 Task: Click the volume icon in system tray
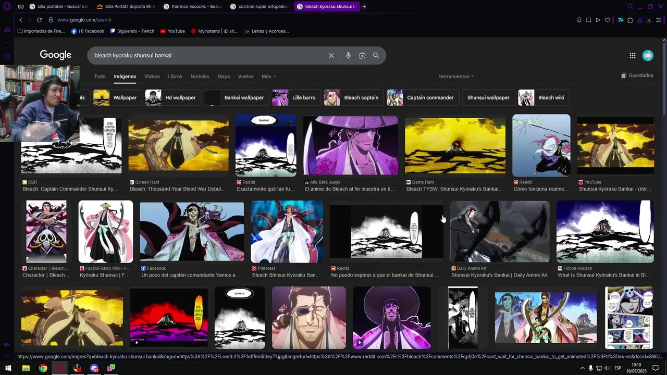(607, 368)
